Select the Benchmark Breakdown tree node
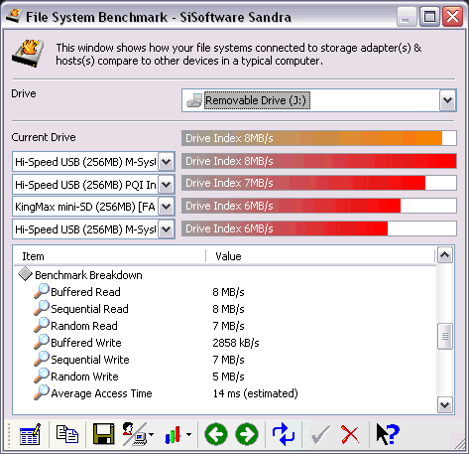Image resolution: width=469 pixels, height=454 pixels. pyautogui.click(x=88, y=275)
